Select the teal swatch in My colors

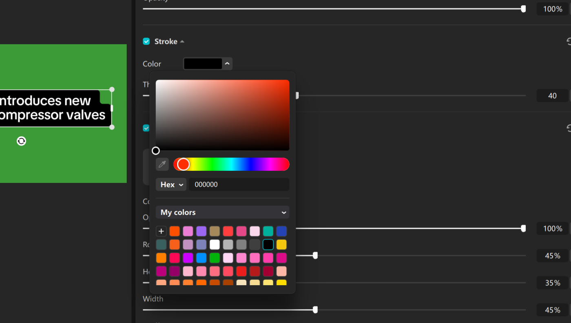(268, 231)
